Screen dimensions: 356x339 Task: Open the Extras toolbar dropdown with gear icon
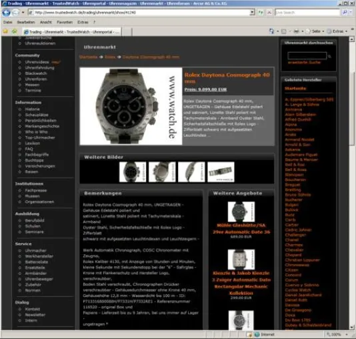pyautogui.click(x=337, y=31)
